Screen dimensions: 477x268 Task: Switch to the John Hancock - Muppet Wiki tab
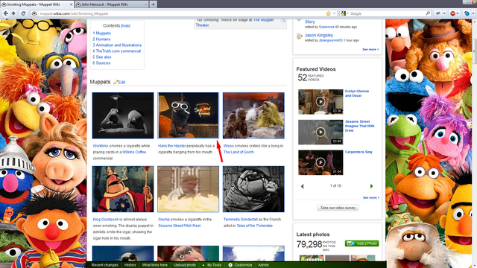click(111, 4)
